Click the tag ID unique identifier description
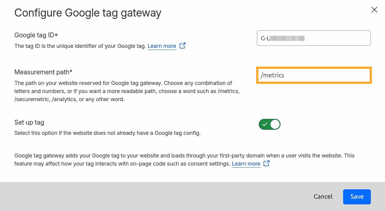Image resolution: width=385 pixels, height=211 pixels. tap(80, 46)
